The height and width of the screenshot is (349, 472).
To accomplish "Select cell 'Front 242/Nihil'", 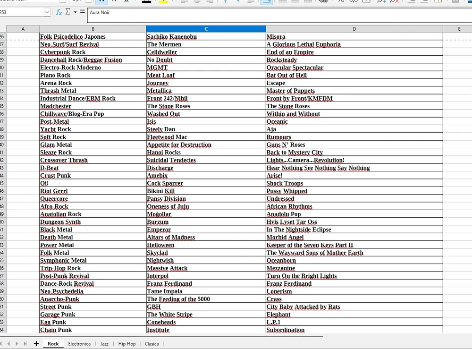I will 206,99.
